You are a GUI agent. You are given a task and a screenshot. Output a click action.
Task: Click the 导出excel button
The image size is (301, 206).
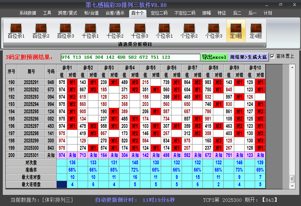214,57
